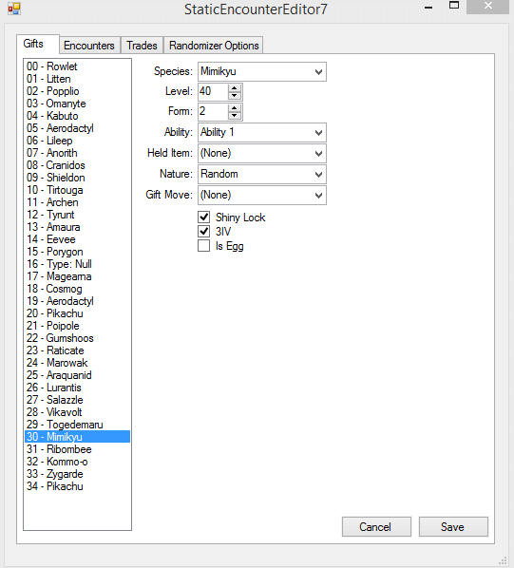Screen dimensions: 514x568
Task: Select 24 - Marowak entry
Action: point(77,363)
